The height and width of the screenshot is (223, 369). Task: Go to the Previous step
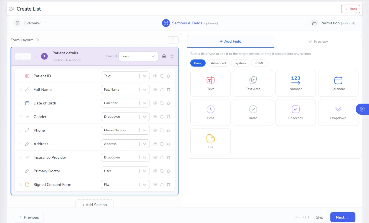[29, 217]
